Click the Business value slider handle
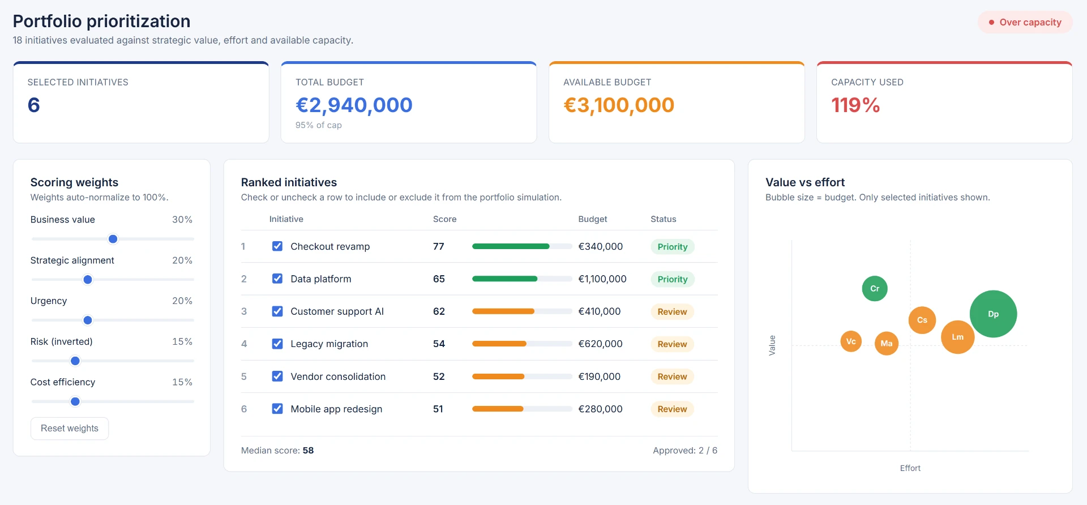 [x=113, y=239]
